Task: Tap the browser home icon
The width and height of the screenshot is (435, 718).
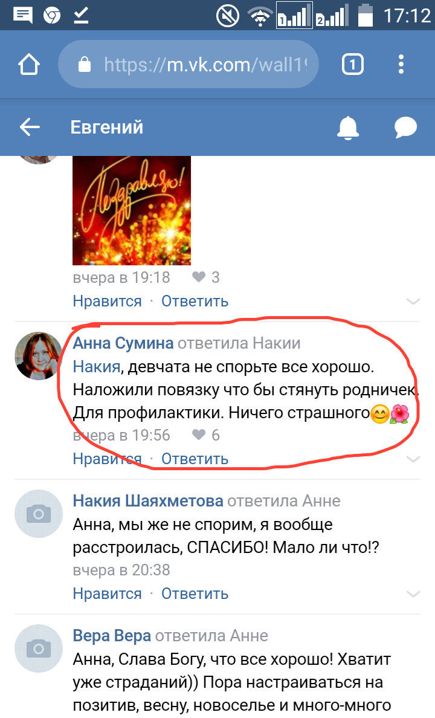Action: click(29, 64)
